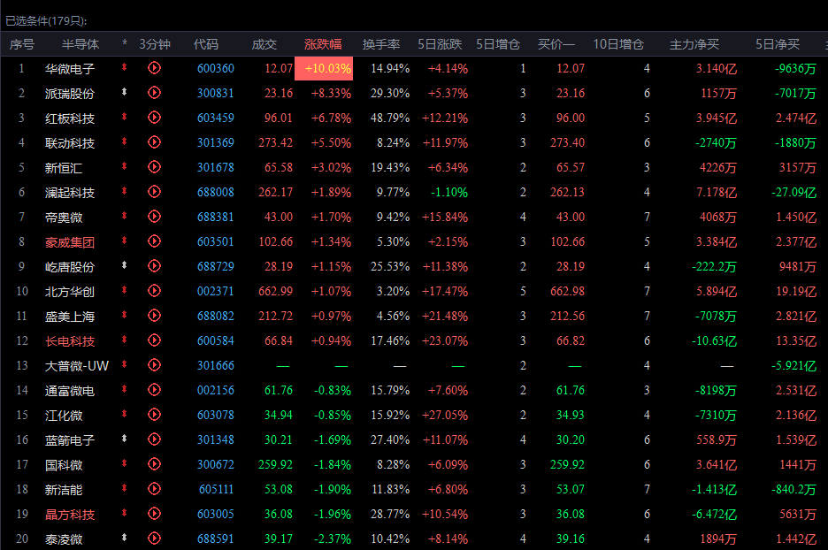Screen dimensions: 828x550
Task: Open 3-minute chart icon for 通富微电
Action: point(154,390)
